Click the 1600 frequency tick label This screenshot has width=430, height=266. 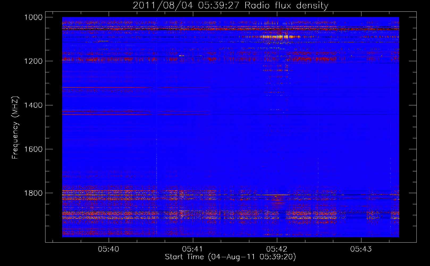(33, 149)
